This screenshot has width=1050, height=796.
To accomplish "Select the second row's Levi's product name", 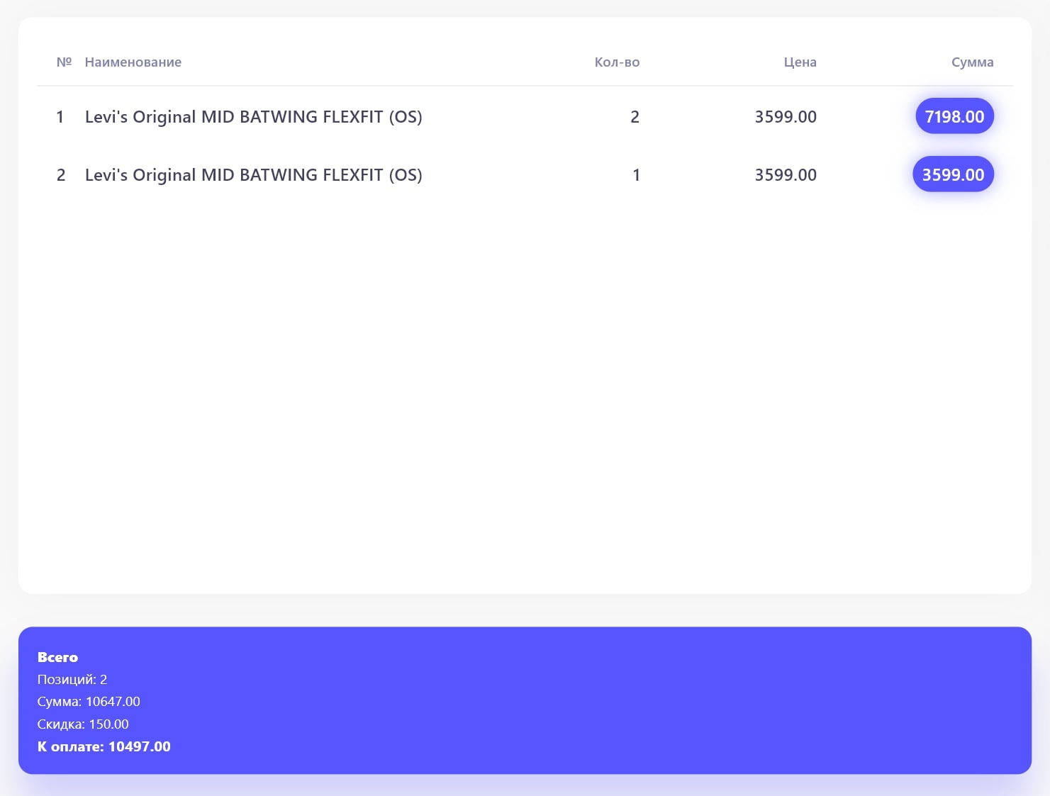I will coord(253,175).
